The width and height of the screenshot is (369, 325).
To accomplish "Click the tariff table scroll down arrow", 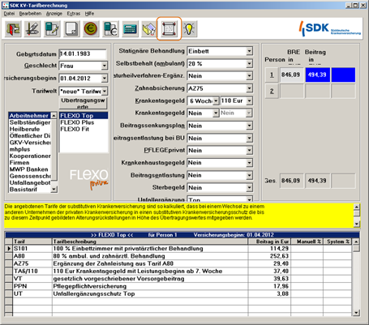I will click(356, 313).
